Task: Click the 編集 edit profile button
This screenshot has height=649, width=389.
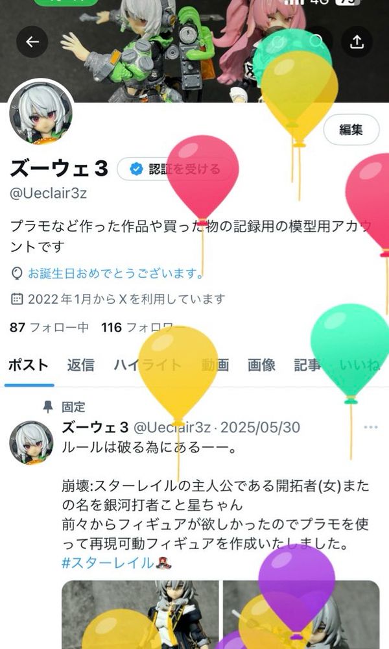Action: point(351,130)
